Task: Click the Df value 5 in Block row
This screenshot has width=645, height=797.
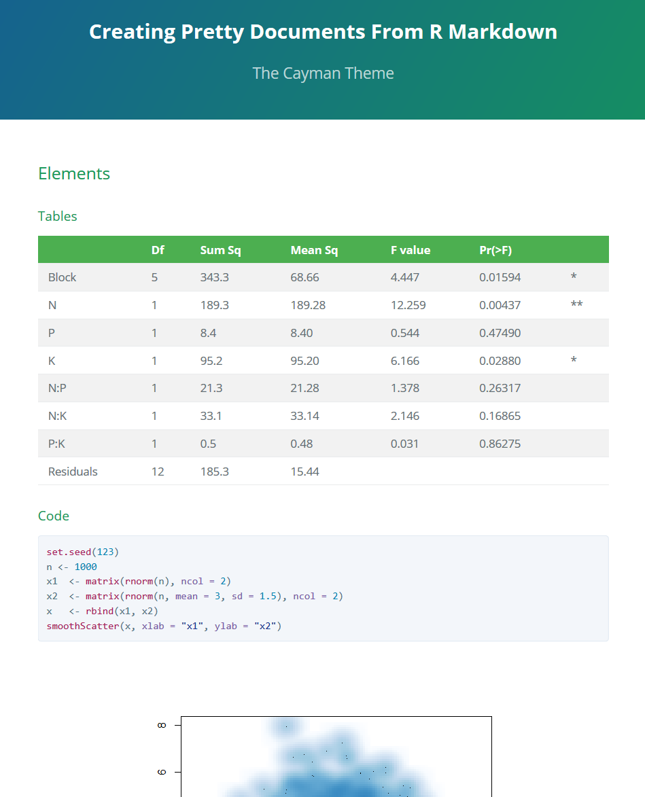Action: 154,277
